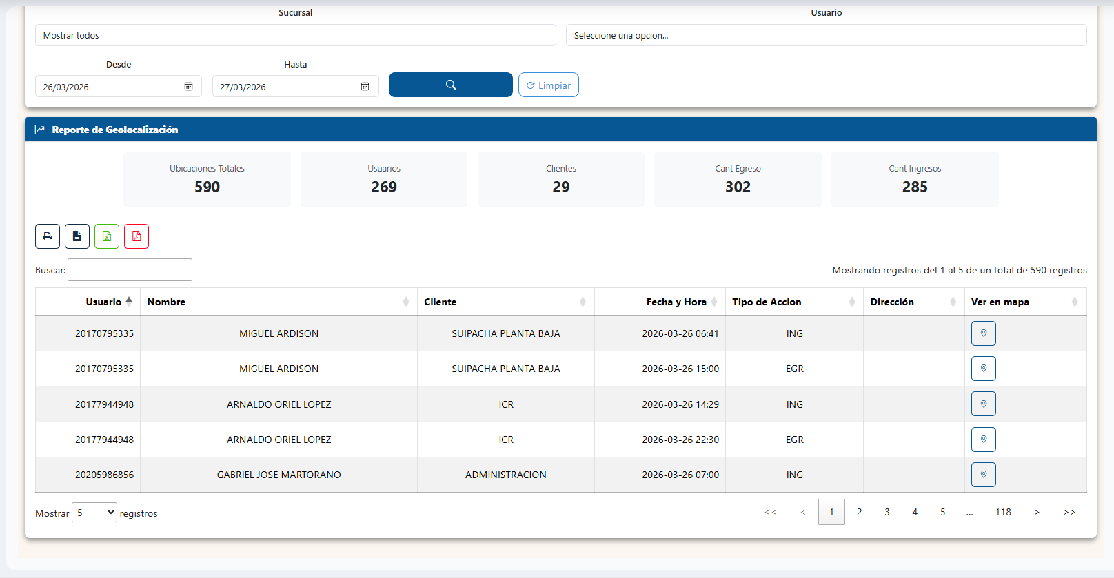Click the dark document export icon button
Image resolution: width=1114 pixels, height=578 pixels.
tap(77, 236)
